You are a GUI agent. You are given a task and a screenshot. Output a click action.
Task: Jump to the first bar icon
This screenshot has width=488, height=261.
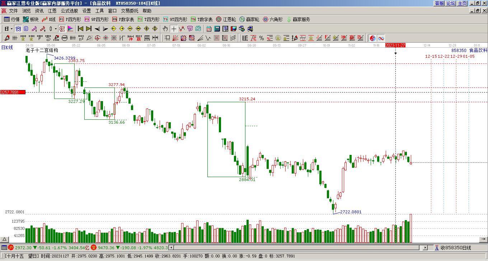coord(80,29)
